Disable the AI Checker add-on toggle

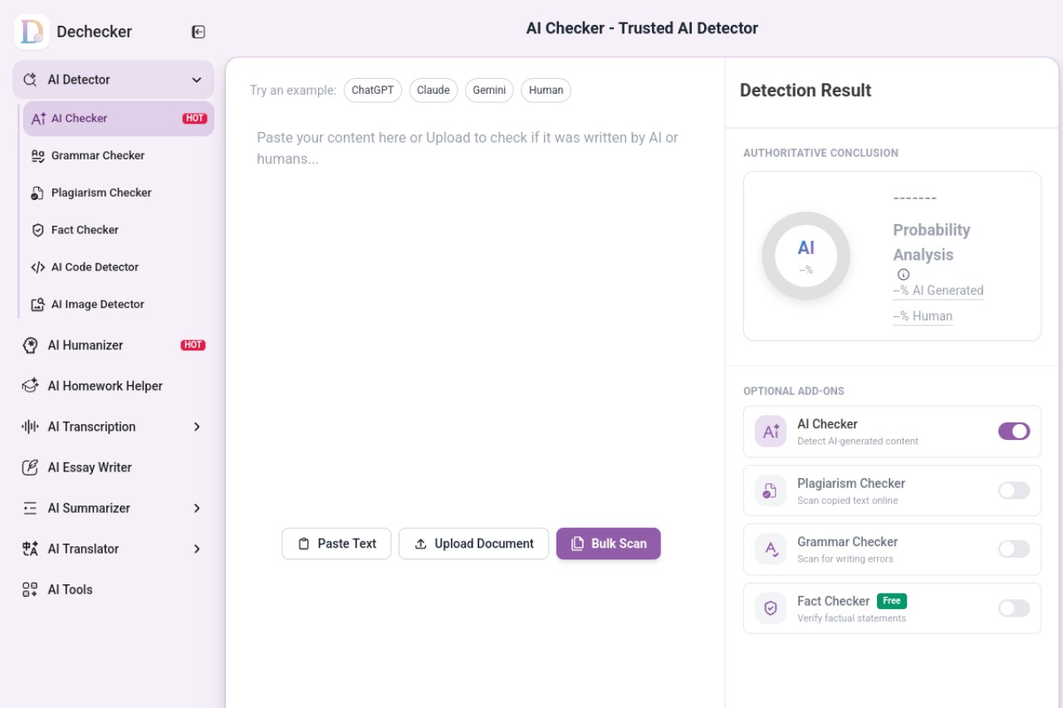[1014, 431]
